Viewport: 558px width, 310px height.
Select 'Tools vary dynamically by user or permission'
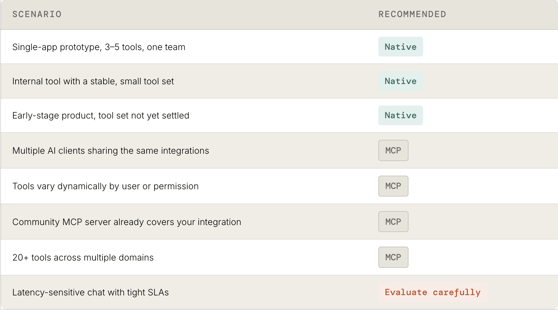click(x=105, y=186)
